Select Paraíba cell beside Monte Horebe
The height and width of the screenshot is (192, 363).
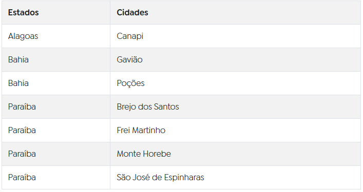click(56, 154)
